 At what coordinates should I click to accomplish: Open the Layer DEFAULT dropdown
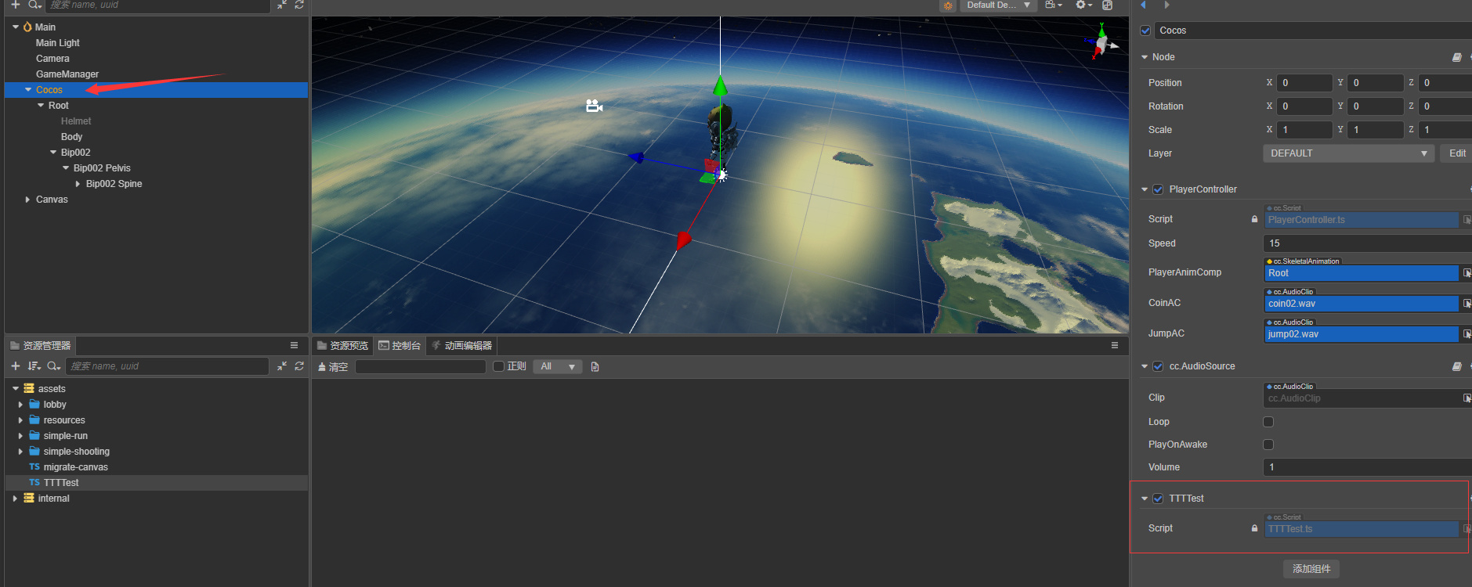click(1348, 153)
